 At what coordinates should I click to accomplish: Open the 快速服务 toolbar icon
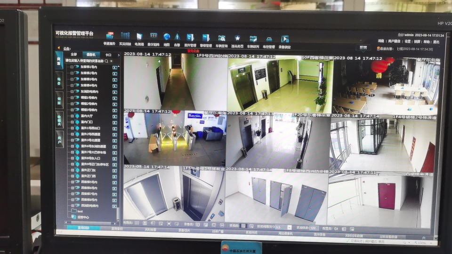point(110,37)
